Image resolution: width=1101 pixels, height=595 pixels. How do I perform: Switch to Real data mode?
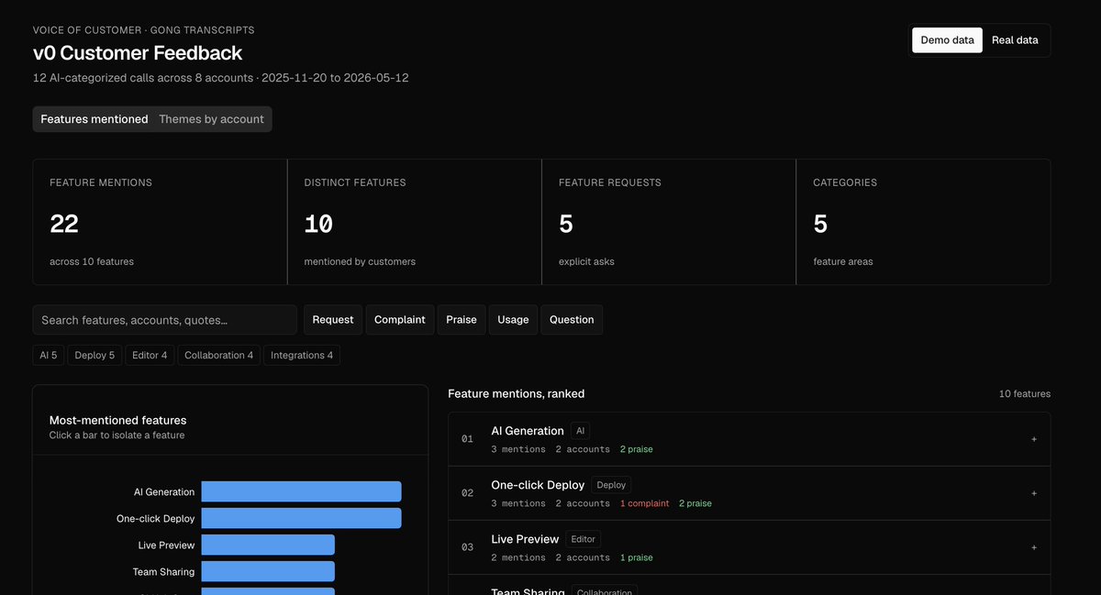click(1015, 40)
